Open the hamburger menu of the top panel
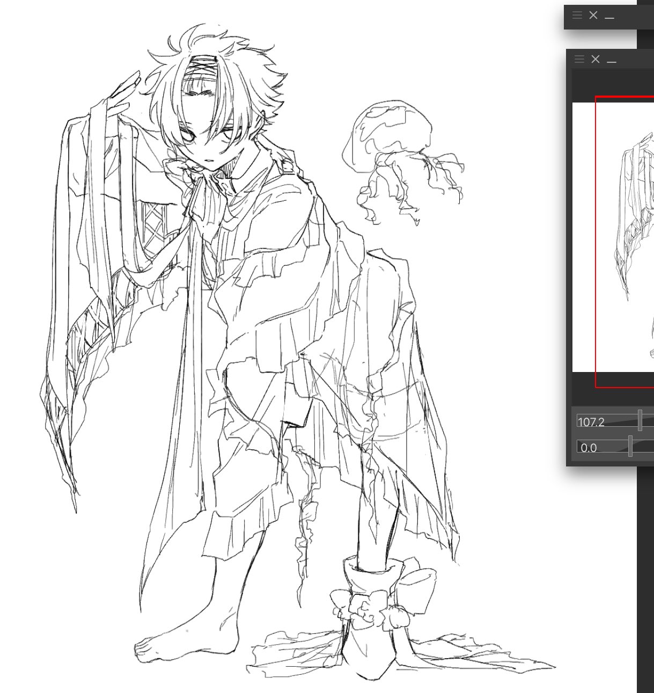The width and height of the screenshot is (654, 693). point(577,15)
